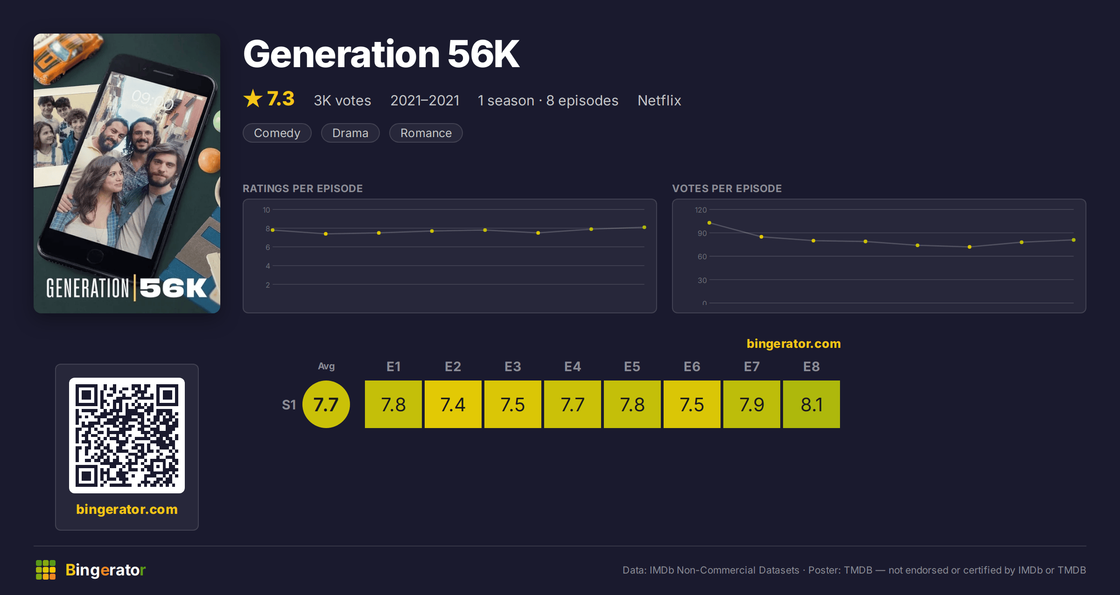Click the Bingerator brand name in footer
This screenshot has width=1120, height=595.
(x=106, y=570)
